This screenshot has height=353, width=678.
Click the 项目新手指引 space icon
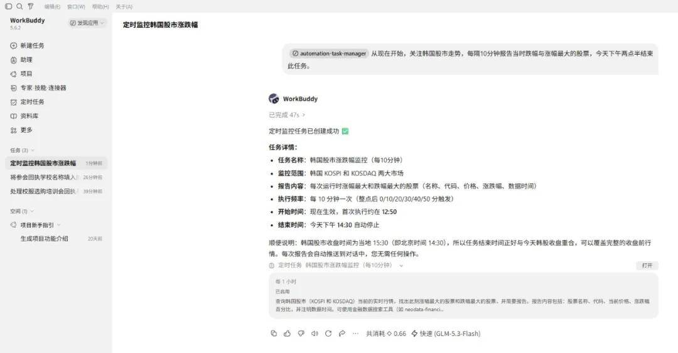(13, 225)
